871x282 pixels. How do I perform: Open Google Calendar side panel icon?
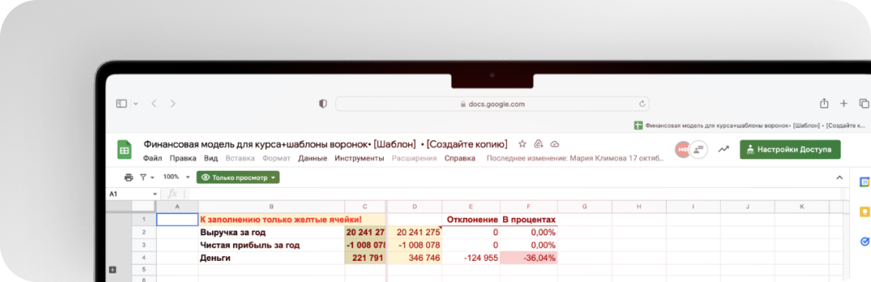[x=865, y=183]
